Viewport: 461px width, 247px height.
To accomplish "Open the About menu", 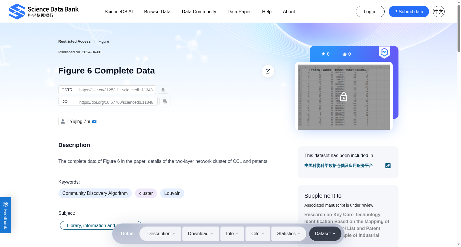I will [x=289, y=12].
